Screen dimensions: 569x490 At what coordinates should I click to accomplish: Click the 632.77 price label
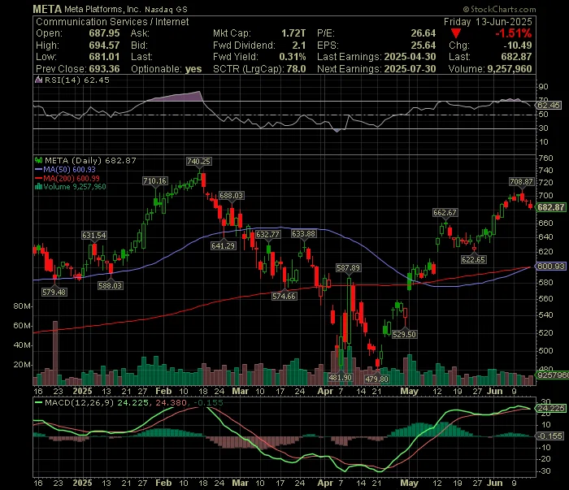point(267,235)
